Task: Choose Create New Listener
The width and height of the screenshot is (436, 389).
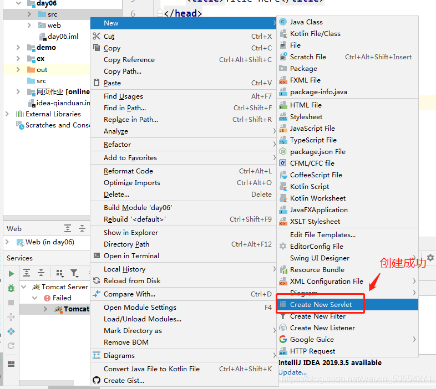Action: coord(348,328)
